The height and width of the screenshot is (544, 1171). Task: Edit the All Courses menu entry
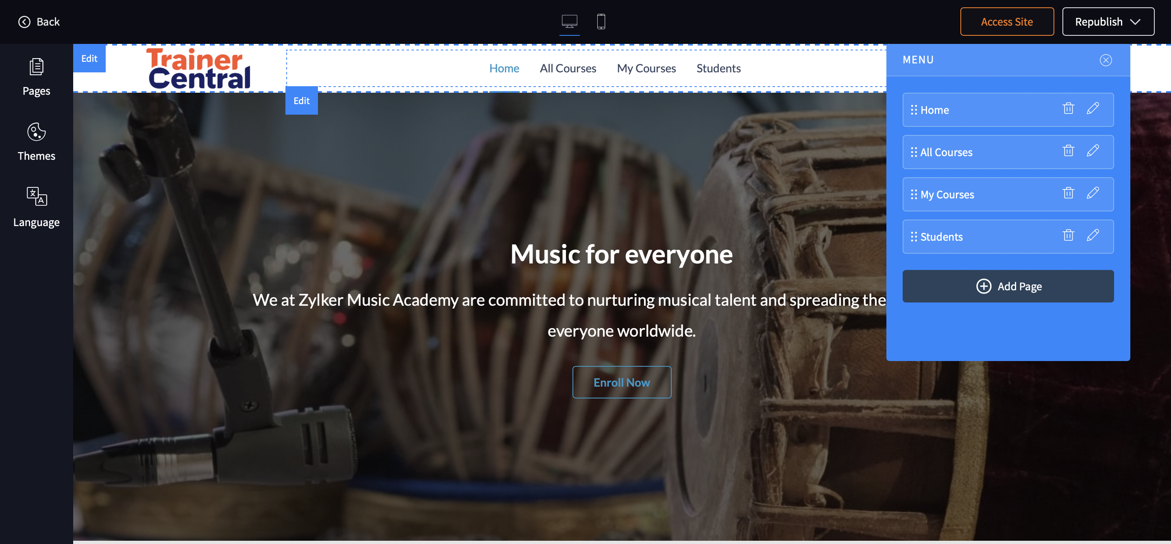[1093, 151]
